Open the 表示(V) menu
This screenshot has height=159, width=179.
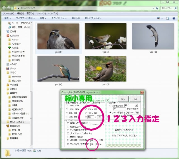[30, 13]
